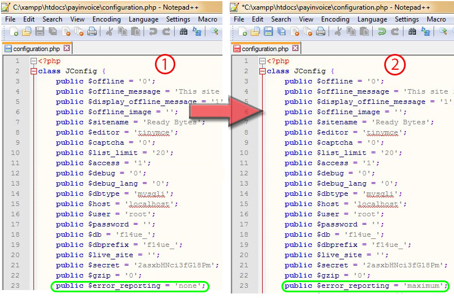Click New file icon in right Notepad++ window
This screenshot has width=454, height=298.
[242, 31]
